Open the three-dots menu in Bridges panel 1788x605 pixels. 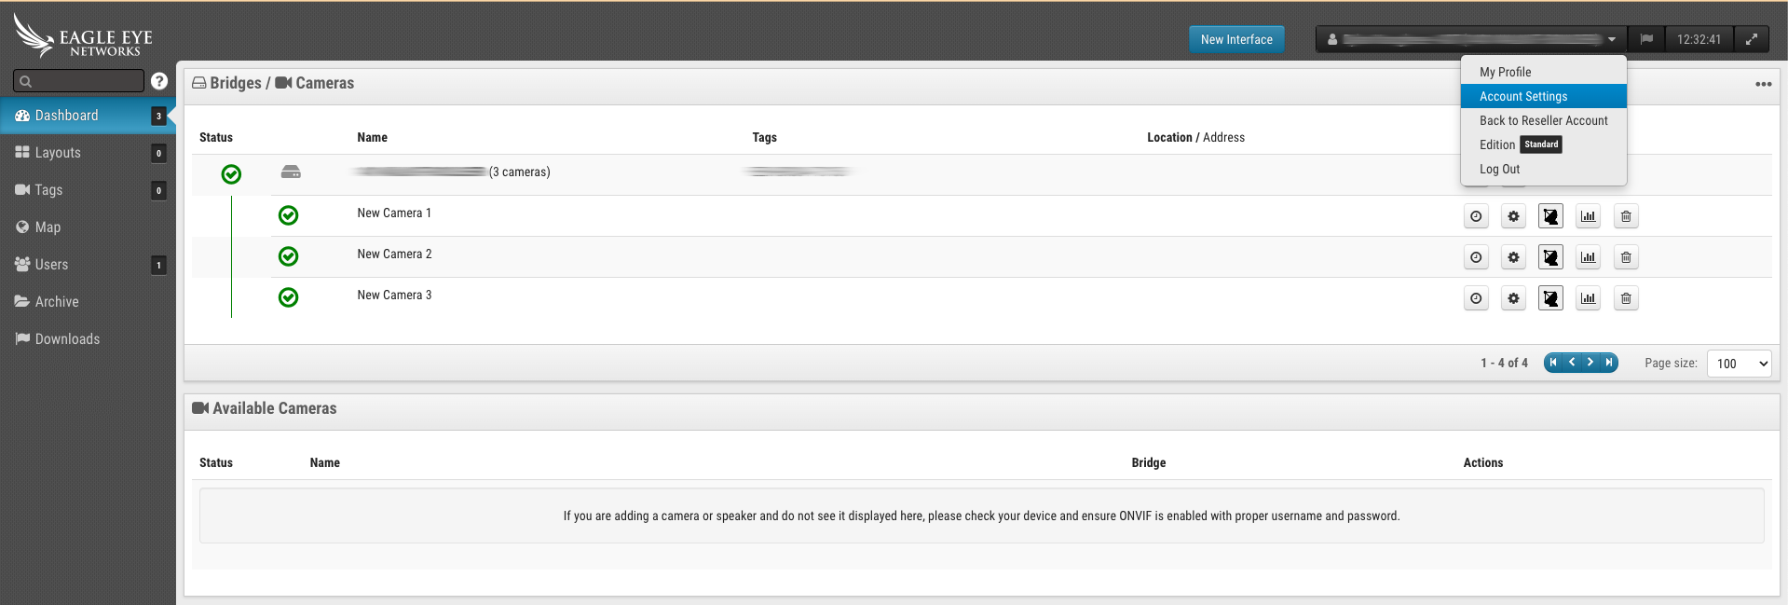point(1763,84)
